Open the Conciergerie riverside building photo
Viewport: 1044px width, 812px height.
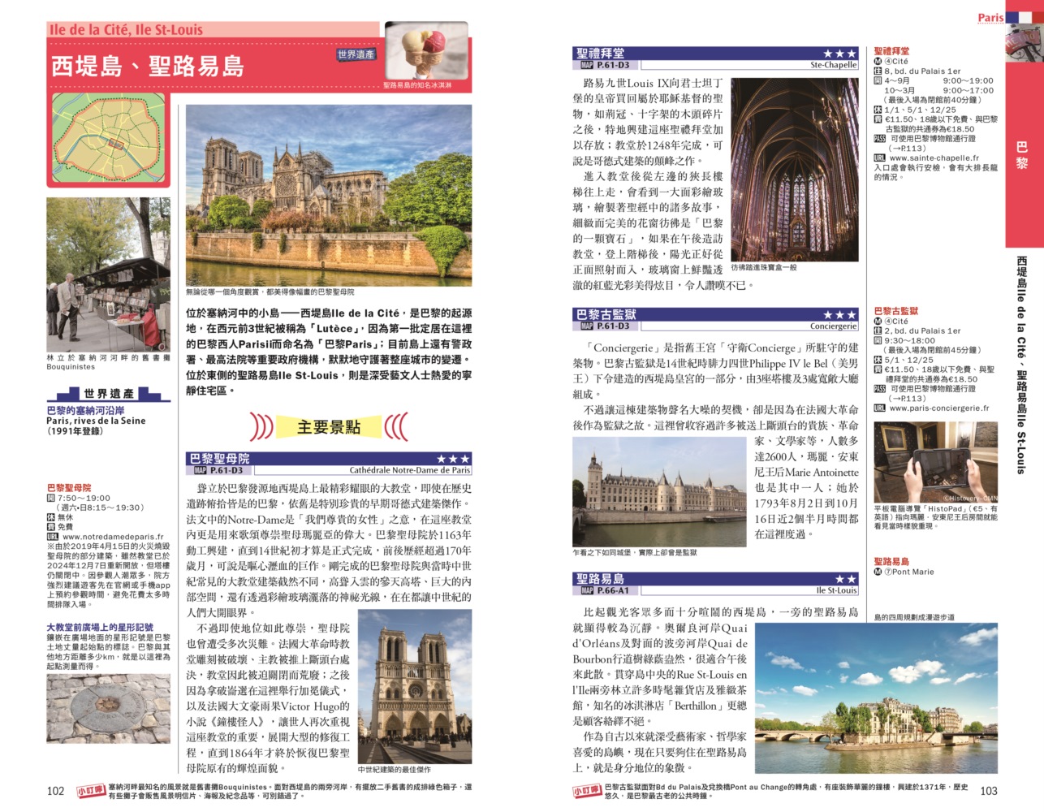point(659,494)
